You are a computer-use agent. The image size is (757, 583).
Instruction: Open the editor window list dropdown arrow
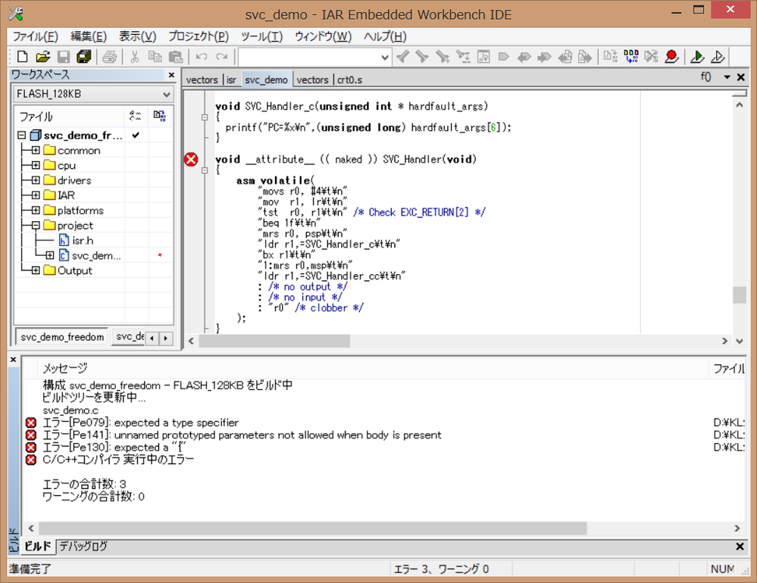[727, 77]
